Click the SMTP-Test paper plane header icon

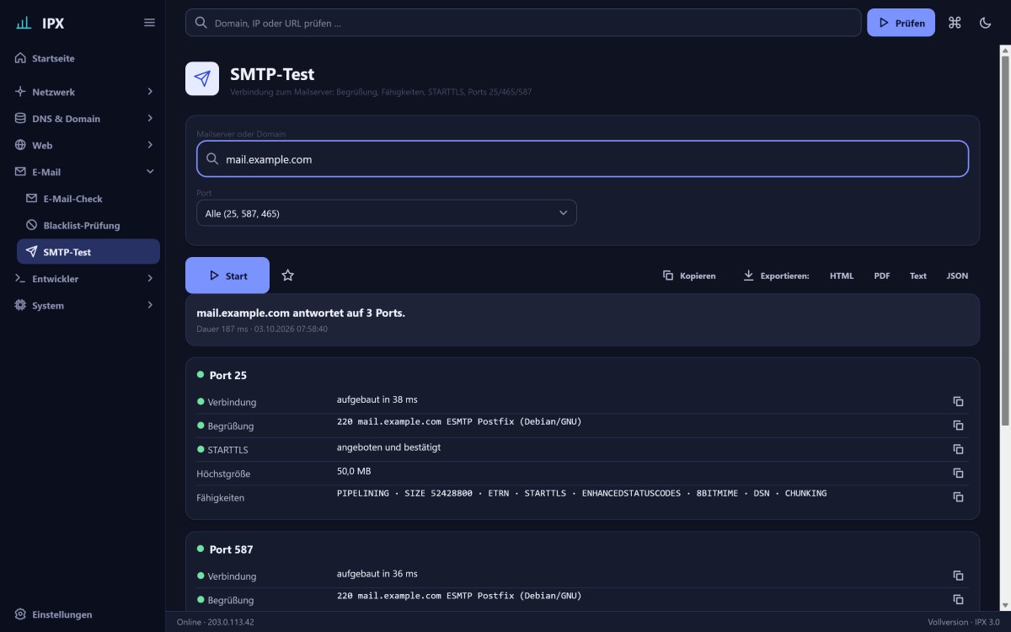pyautogui.click(x=202, y=78)
